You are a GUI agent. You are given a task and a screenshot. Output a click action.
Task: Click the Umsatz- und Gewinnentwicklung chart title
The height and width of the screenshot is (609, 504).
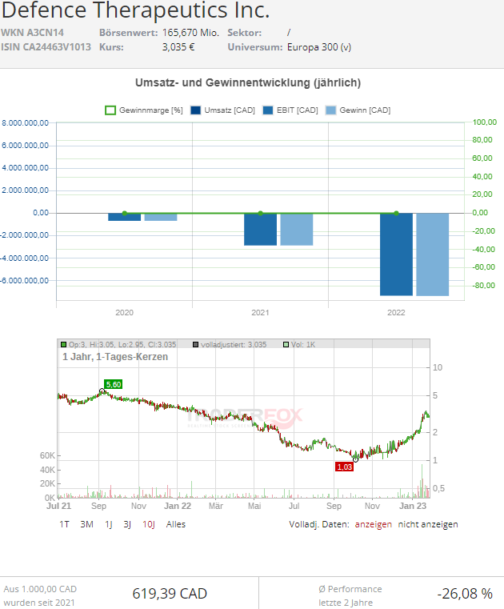248,82
